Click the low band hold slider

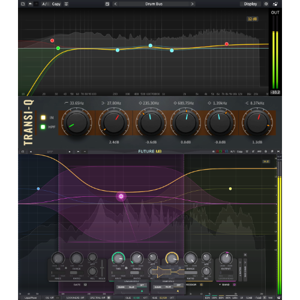(x=102, y=268)
